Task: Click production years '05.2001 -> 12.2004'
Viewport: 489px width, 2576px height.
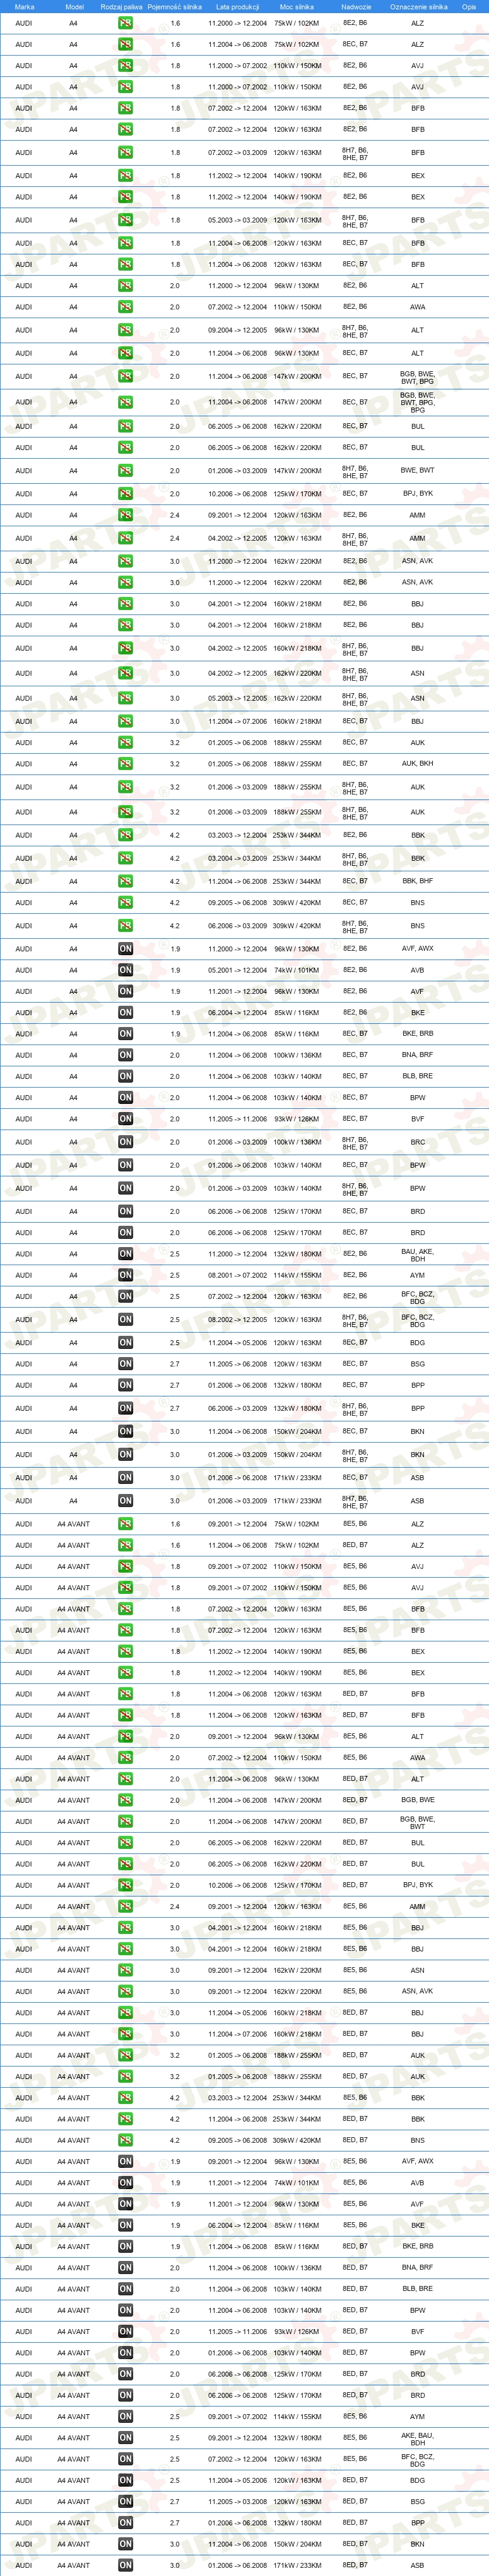Action: pyautogui.click(x=237, y=970)
